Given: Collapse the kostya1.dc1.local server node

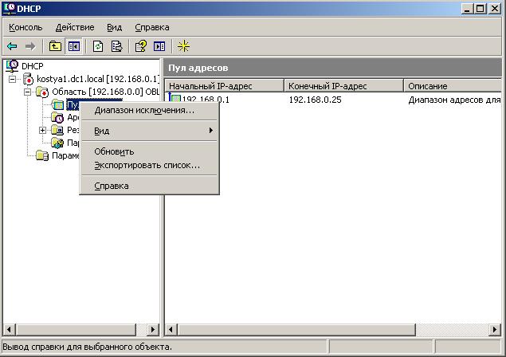Looking at the screenshot, I should (x=12, y=79).
